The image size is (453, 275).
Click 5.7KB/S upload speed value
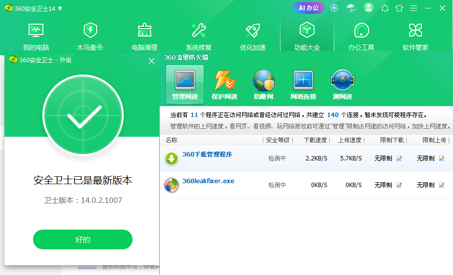[351, 158]
